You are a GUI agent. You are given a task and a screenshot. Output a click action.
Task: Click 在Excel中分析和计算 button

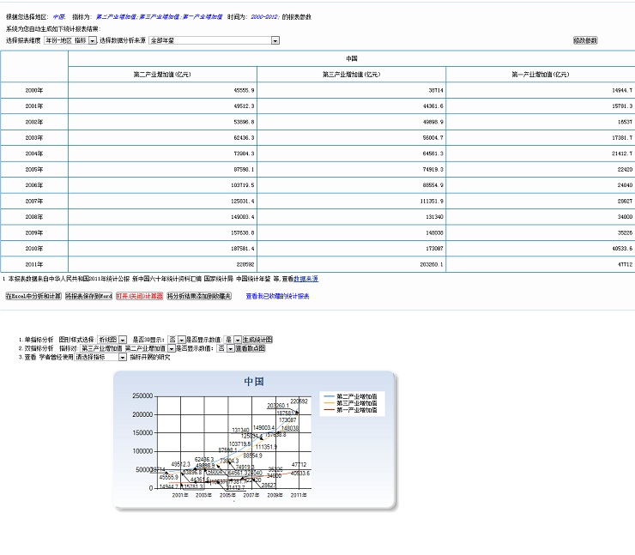click(x=33, y=296)
